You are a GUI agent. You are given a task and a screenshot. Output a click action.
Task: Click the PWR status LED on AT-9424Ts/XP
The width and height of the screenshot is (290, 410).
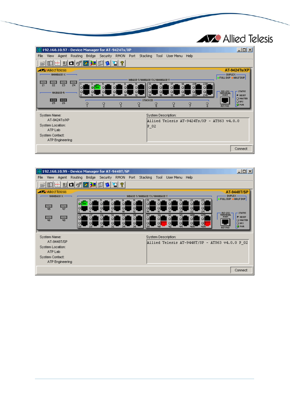pos(238,105)
